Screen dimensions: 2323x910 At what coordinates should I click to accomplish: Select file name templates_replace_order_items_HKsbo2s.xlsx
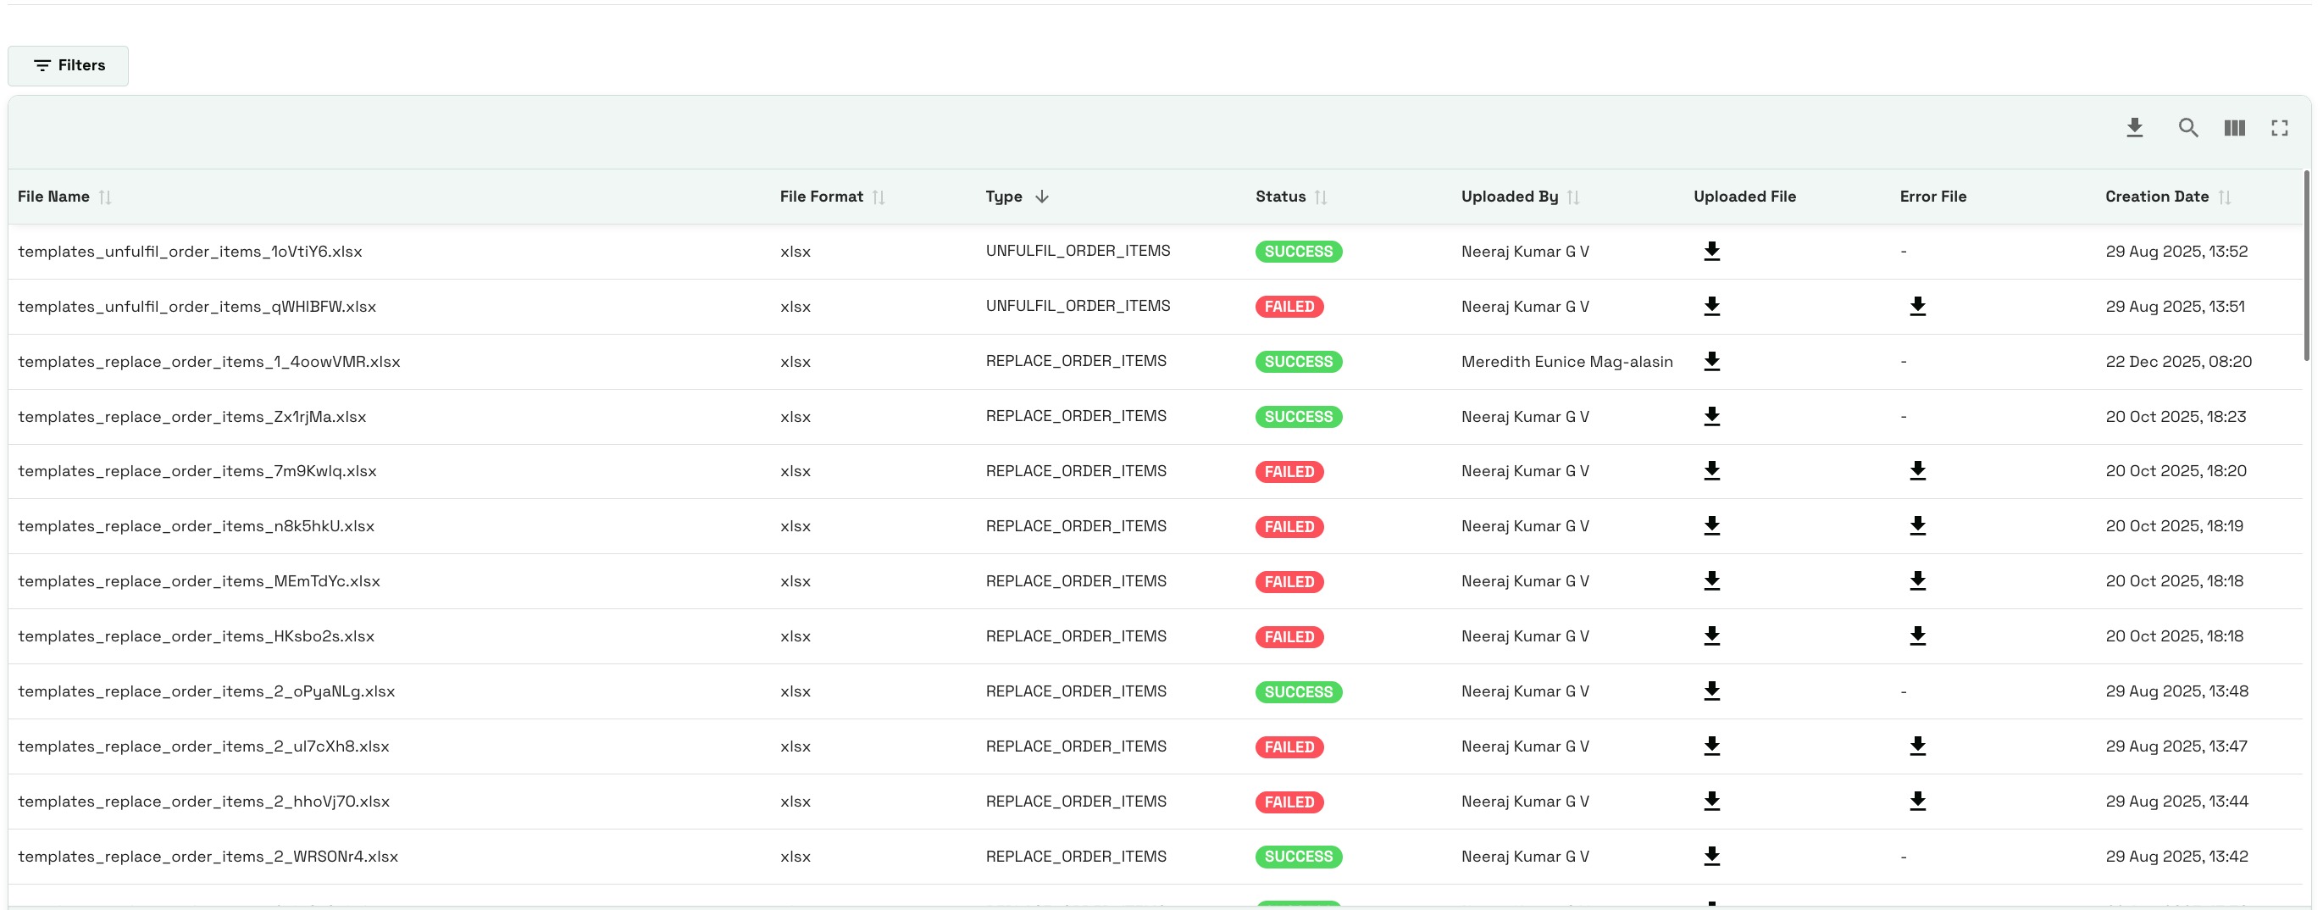click(x=196, y=635)
